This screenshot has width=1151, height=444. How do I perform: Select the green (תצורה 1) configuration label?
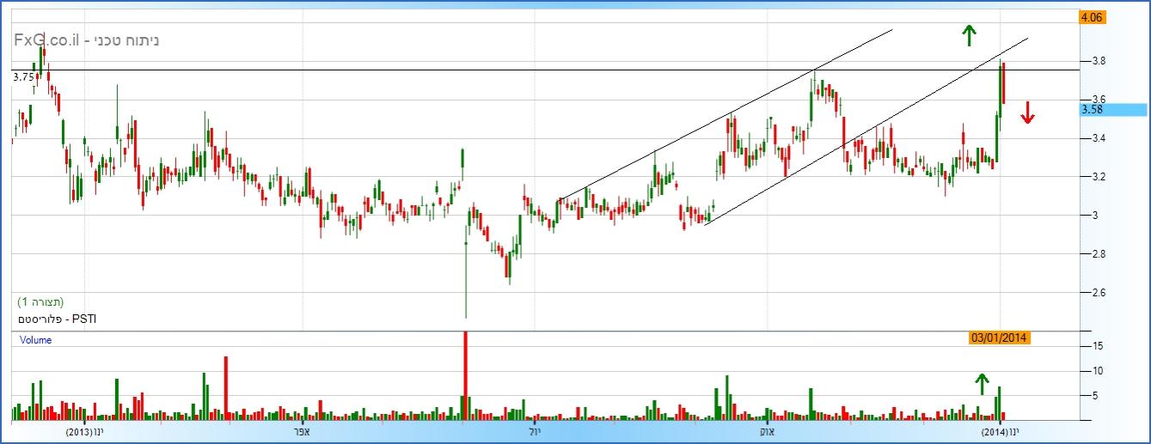coord(40,302)
